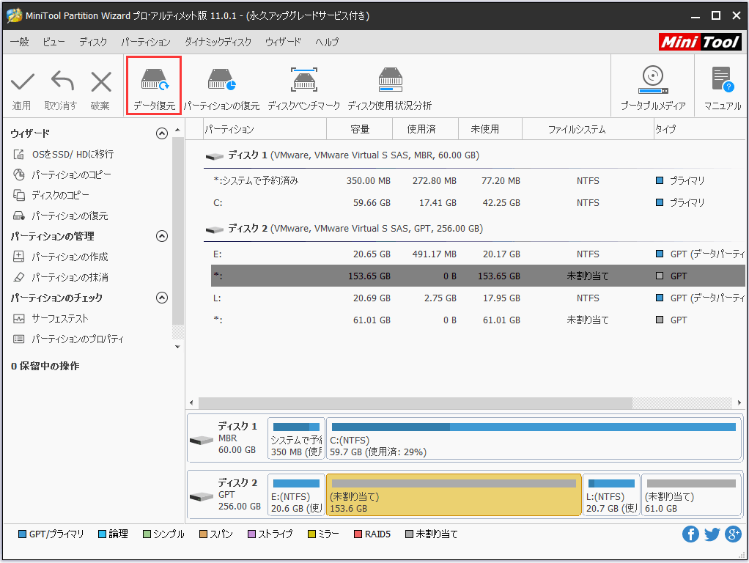Viewport: 749px width, 563px height.
Task: Click システムで予約済み 350 MB block in disk map
Action: pos(296,438)
